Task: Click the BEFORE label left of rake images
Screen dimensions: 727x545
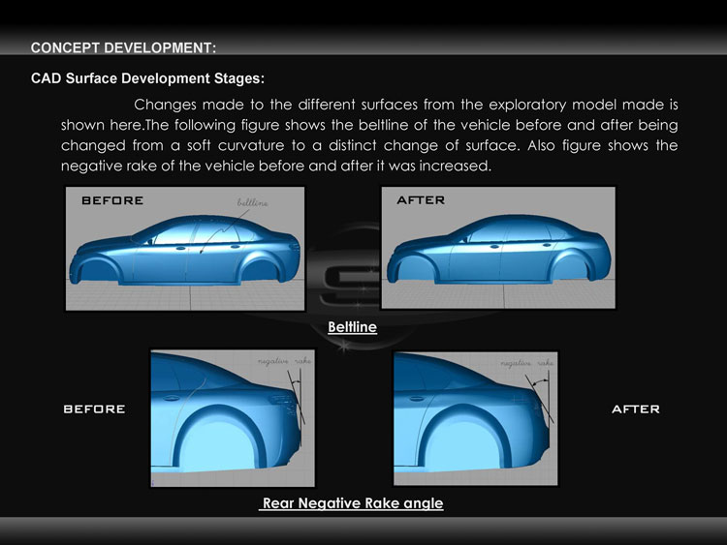Action: tap(94, 409)
